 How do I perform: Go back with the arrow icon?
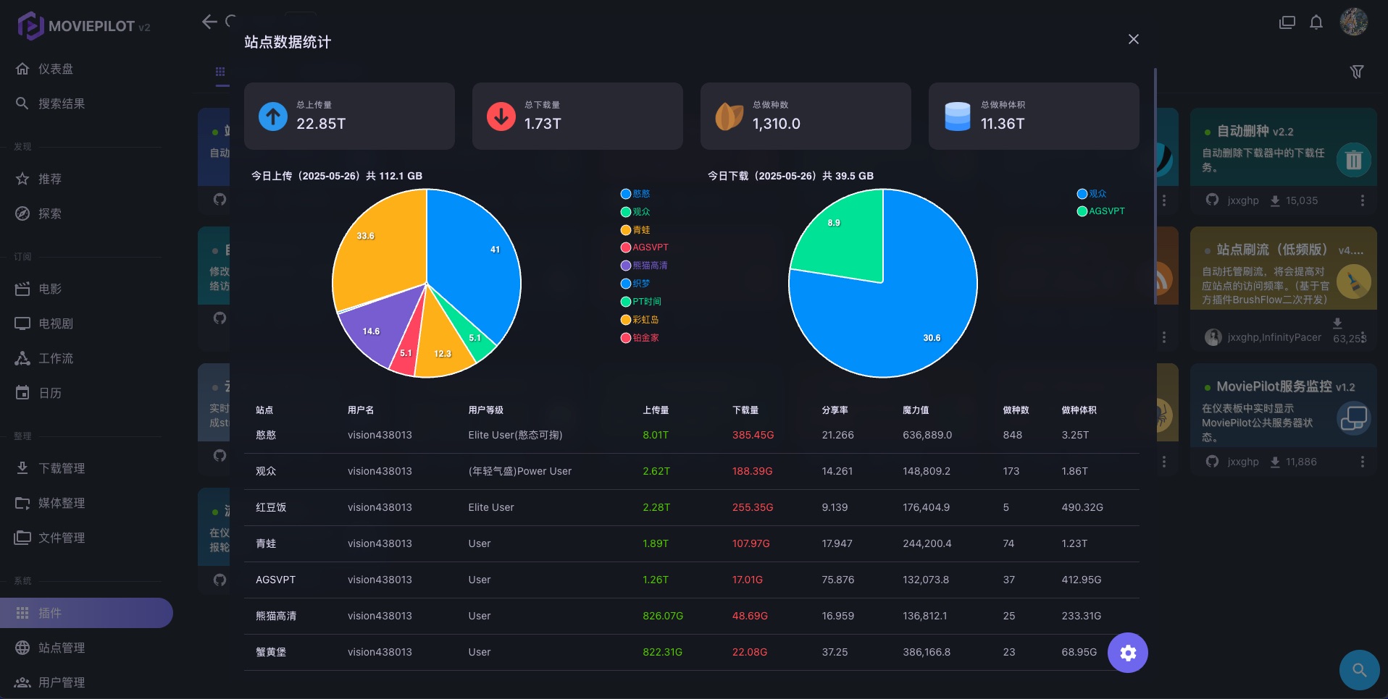click(x=209, y=22)
